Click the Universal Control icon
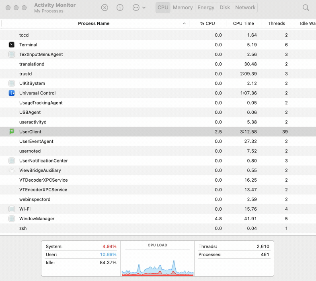 pos(12,93)
